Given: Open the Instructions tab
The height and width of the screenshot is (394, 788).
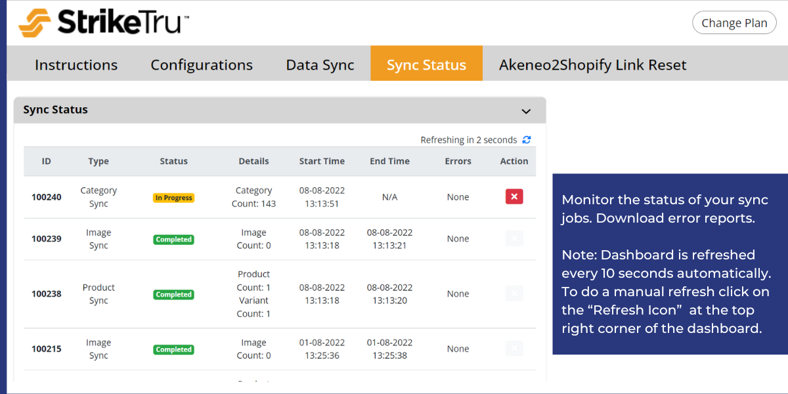Looking at the screenshot, I should tap(76, 65).
